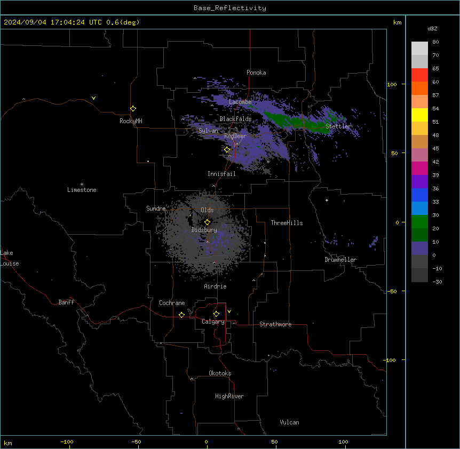This screenshot has width=460, height=449.
Task: Click the yellow diamond marker above Calgary label
Action: coord(216,314)
